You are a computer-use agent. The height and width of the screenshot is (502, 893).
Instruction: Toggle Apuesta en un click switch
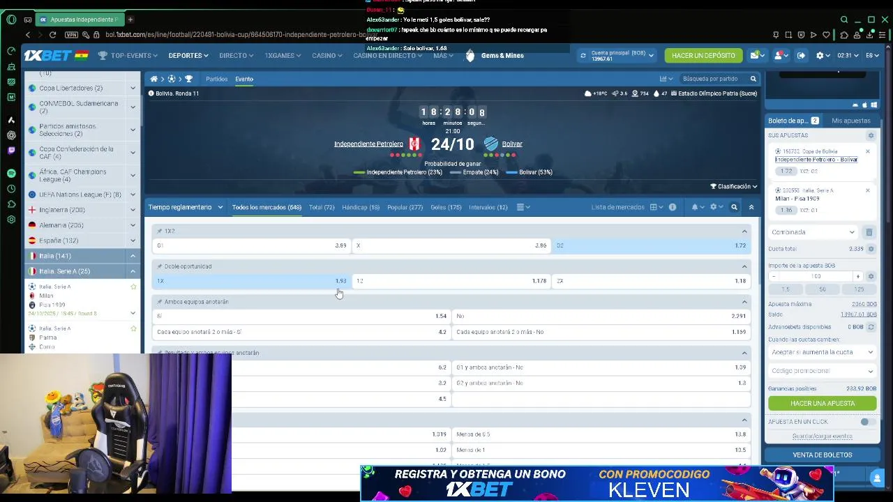(867, 422)
